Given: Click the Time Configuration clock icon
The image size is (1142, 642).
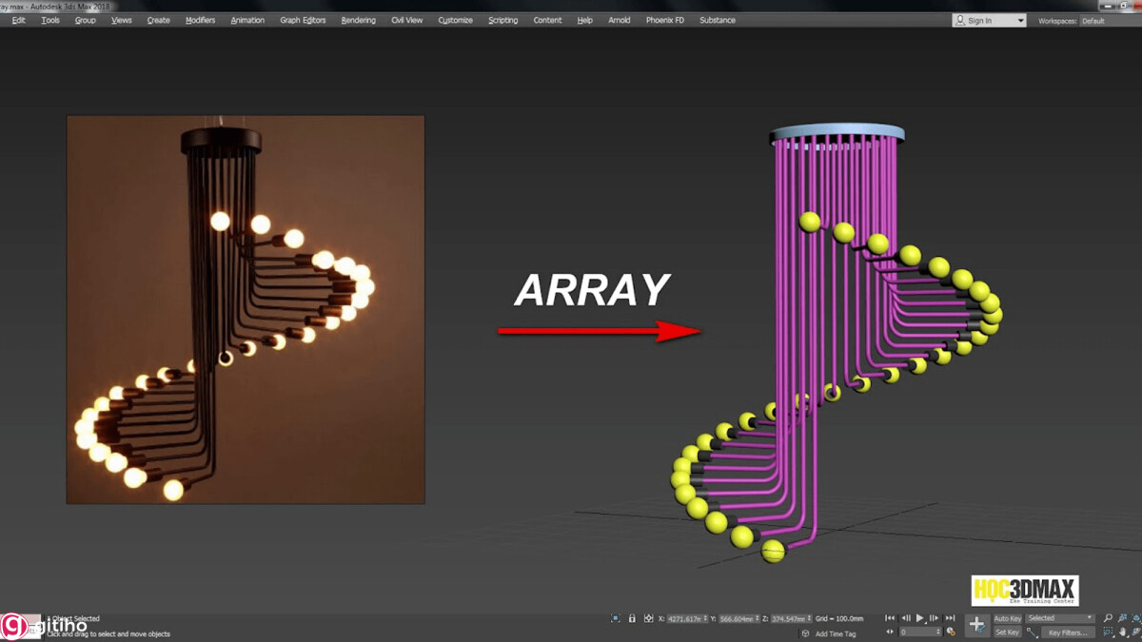Looking at the screenshot, I should [950, 632].
